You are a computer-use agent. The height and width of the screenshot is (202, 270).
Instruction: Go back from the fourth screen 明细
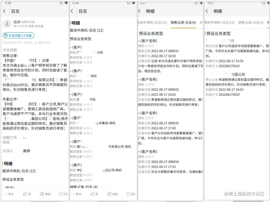click(207, 11)
